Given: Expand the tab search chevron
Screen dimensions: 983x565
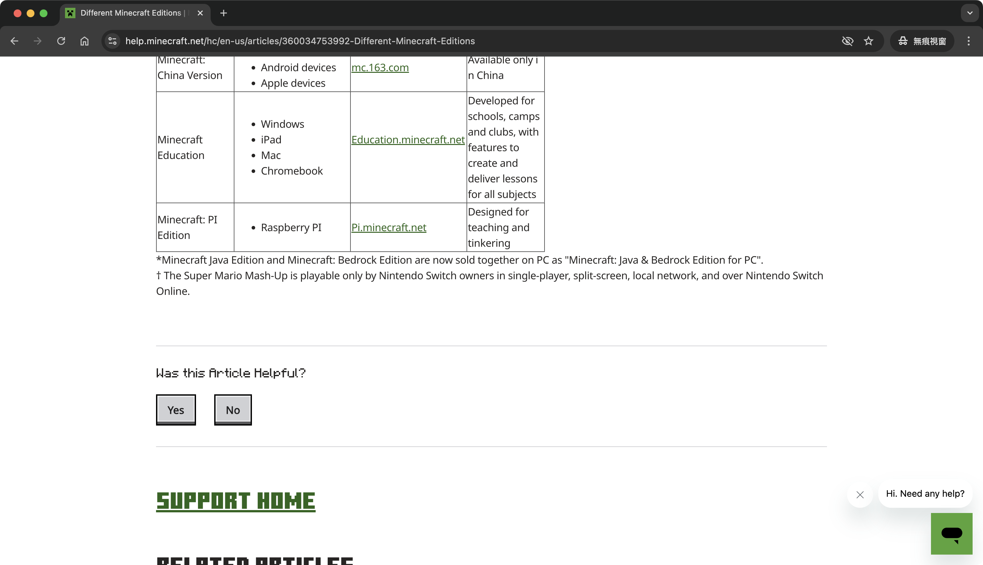Looking at the screenshot, I should (969, 13).
